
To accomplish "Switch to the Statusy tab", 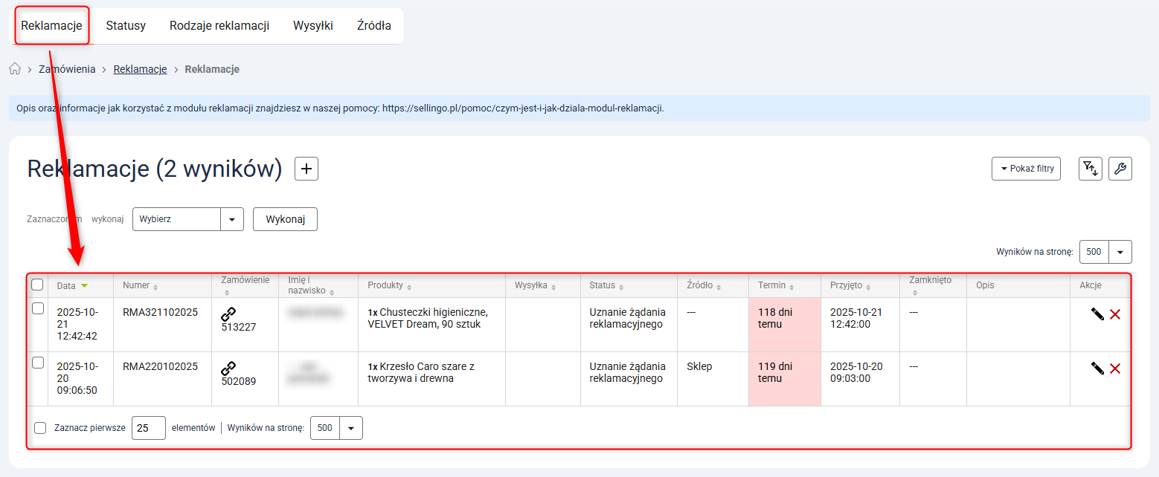I will [126, 26].
